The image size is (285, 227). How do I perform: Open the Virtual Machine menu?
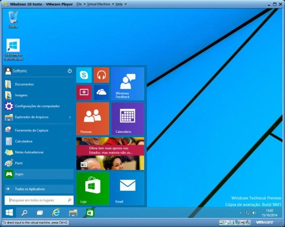point(98,4)
